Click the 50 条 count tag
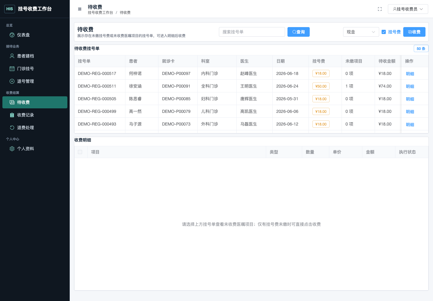The height and width of the screenshot is (301, 433). coord(421,48)
